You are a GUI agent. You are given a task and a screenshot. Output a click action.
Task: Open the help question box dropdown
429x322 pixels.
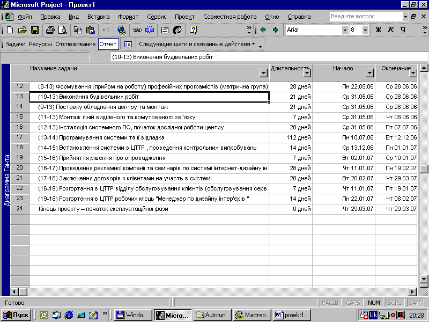click(405, 17)
